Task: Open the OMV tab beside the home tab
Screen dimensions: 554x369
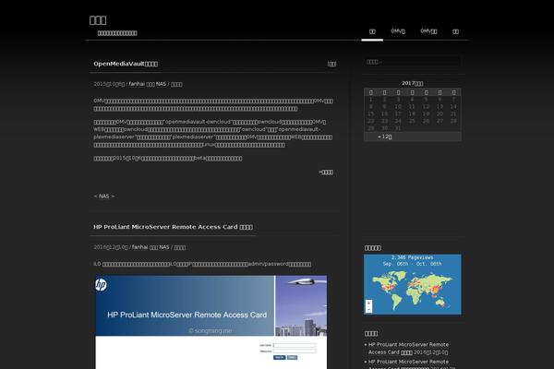Action: click(x=398, y=31)
